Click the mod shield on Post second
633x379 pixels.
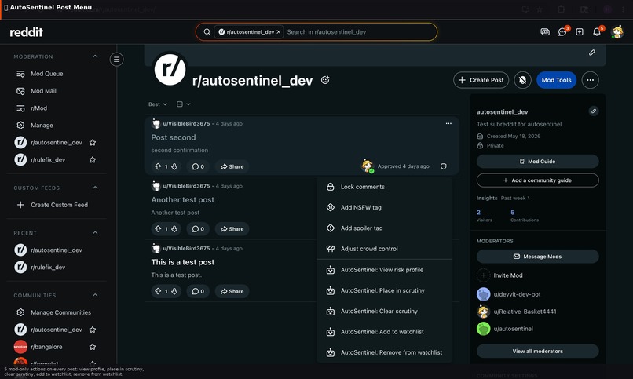(x=443, y=166)
